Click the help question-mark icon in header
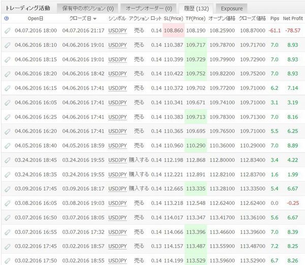Screen dimensions: 305x265 coord(7,19)
